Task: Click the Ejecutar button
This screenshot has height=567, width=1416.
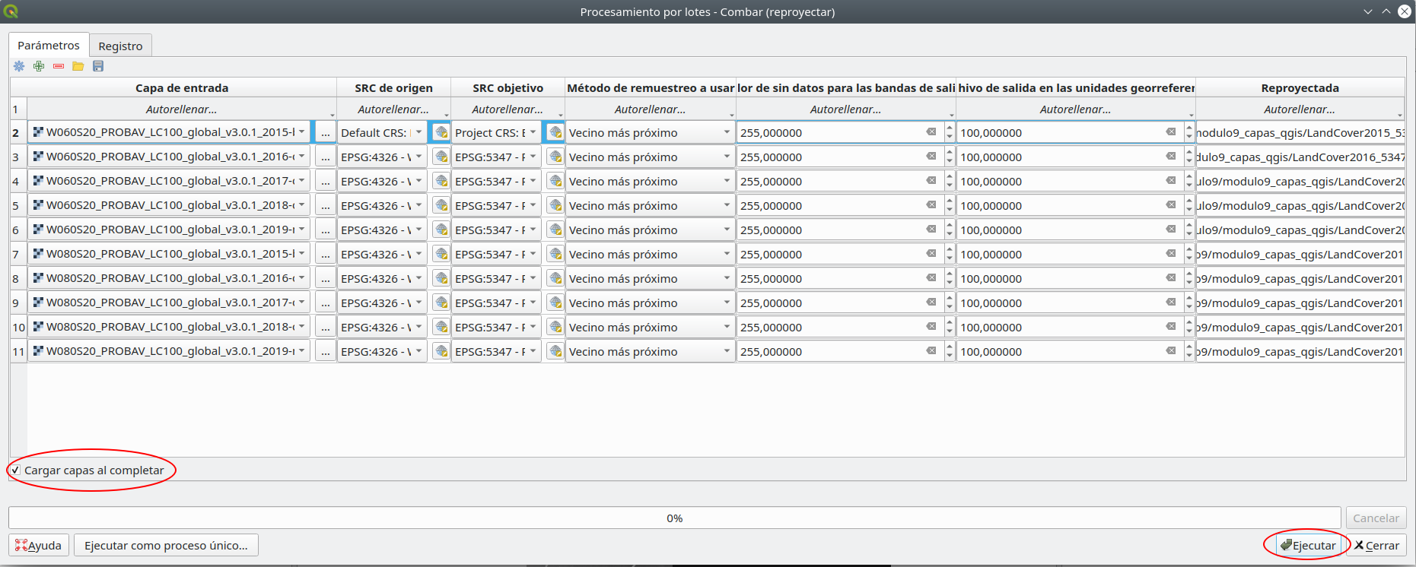Action: click(1307, 545)
